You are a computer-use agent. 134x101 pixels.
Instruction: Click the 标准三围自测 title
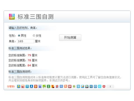pyautogui.click(x=35, y=17)
